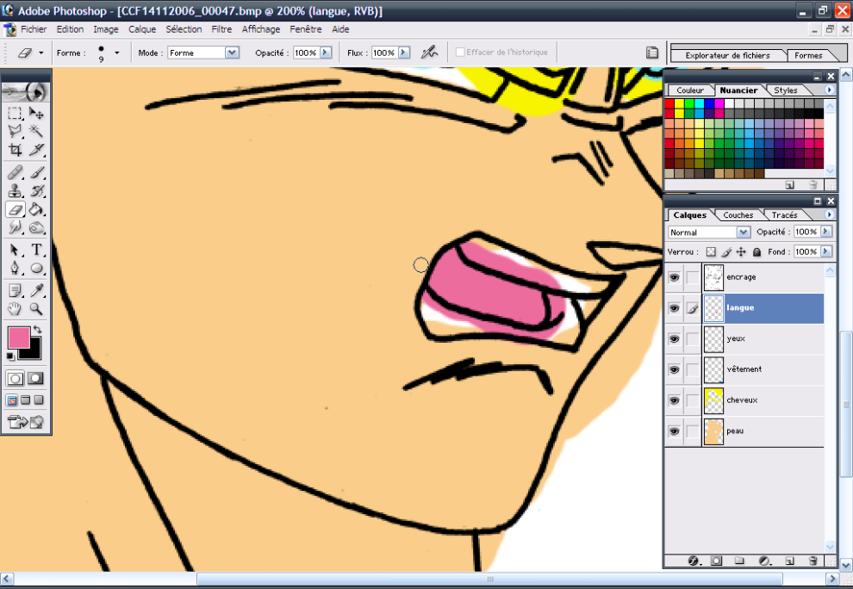853x589 pixels.
Task: Open the layer blend mode Normal dropdown
Action: 743,232
